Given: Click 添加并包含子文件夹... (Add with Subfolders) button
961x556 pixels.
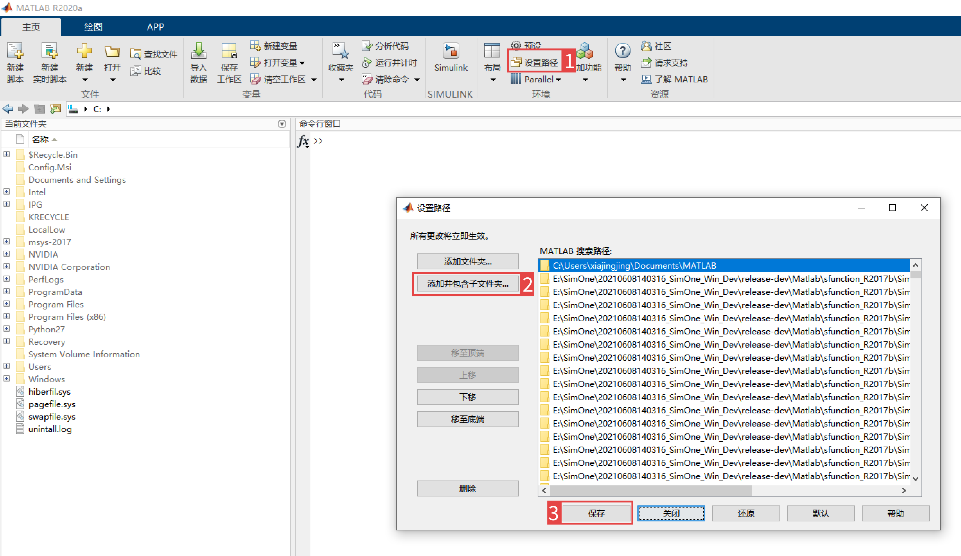Looking at the screenshot, I should point(468,284).
